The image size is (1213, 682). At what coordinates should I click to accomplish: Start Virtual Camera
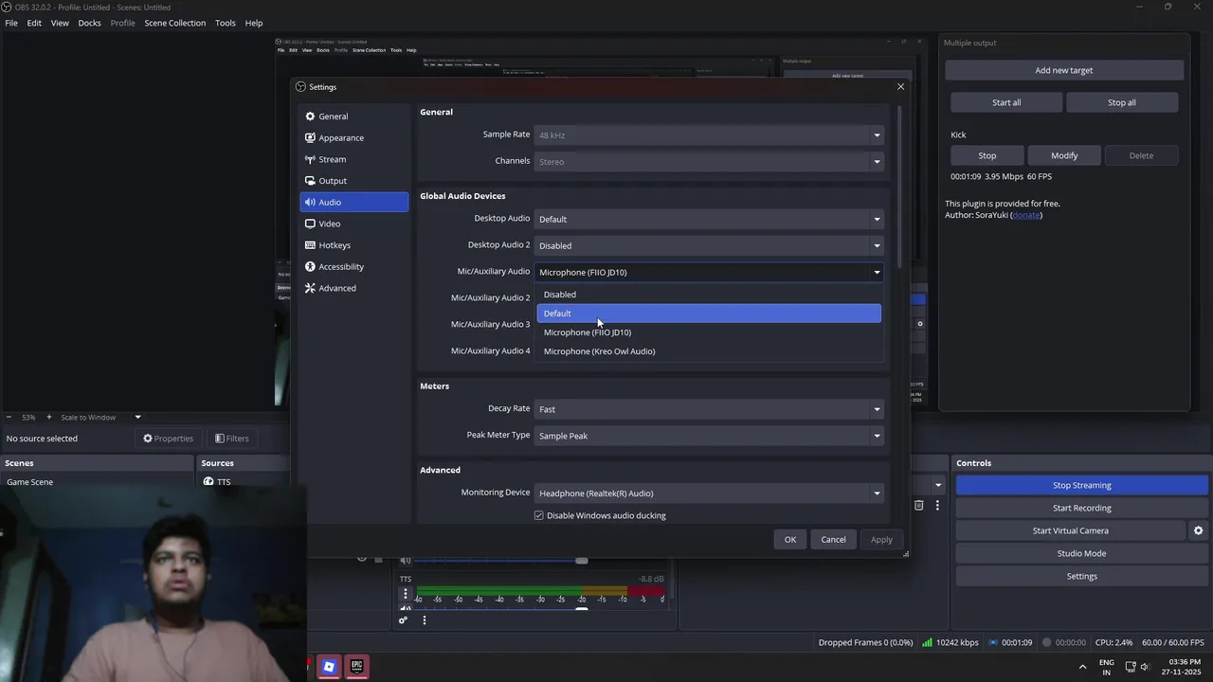[1071, 531]
